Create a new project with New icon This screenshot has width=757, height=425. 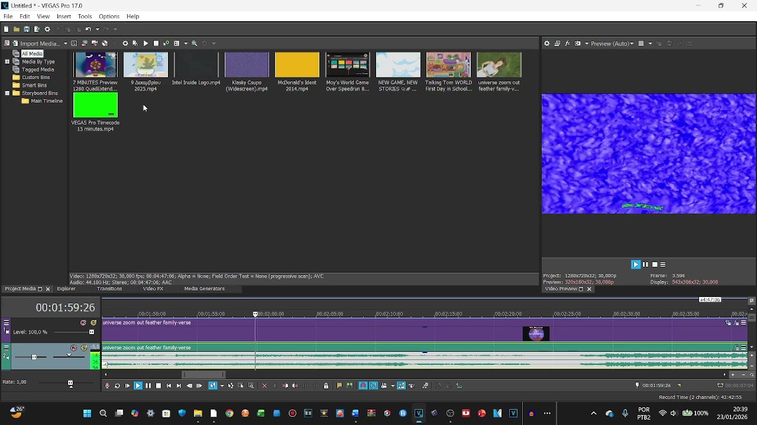click(6, 29)
